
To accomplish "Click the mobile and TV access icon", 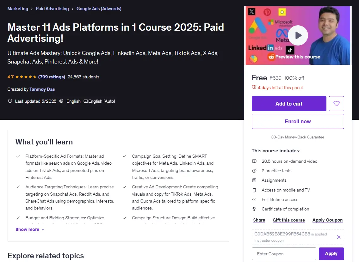I will tap(254, 190).
